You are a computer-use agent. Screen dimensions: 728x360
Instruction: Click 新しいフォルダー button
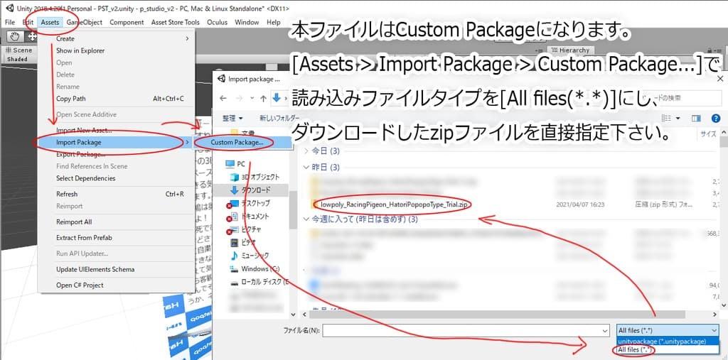pos(279,119)
